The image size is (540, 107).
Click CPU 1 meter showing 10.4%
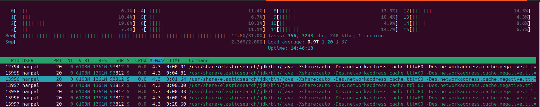pos(73,17)
